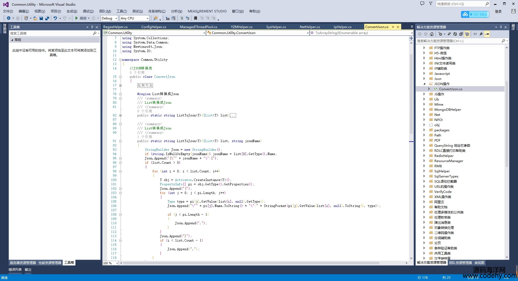Click the Solution Explorer vertical scrollbar
Viewport: 518px width, 281px height.
(507, 124)
